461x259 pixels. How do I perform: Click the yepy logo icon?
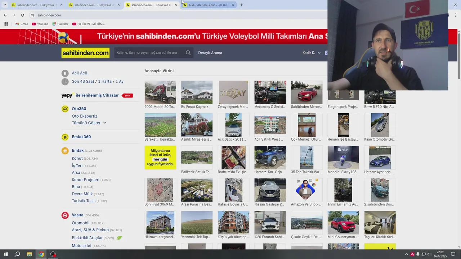pyautogui.click(x=68, y=95)
